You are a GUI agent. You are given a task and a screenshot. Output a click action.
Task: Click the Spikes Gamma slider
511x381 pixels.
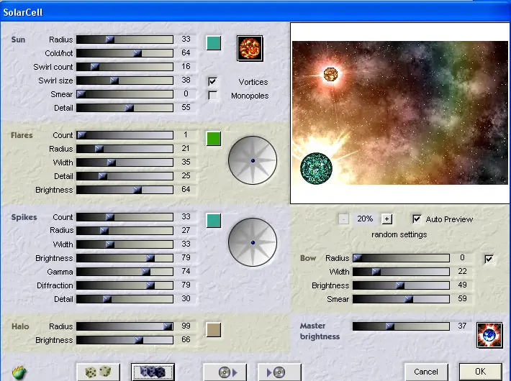[x=125, y=272]
